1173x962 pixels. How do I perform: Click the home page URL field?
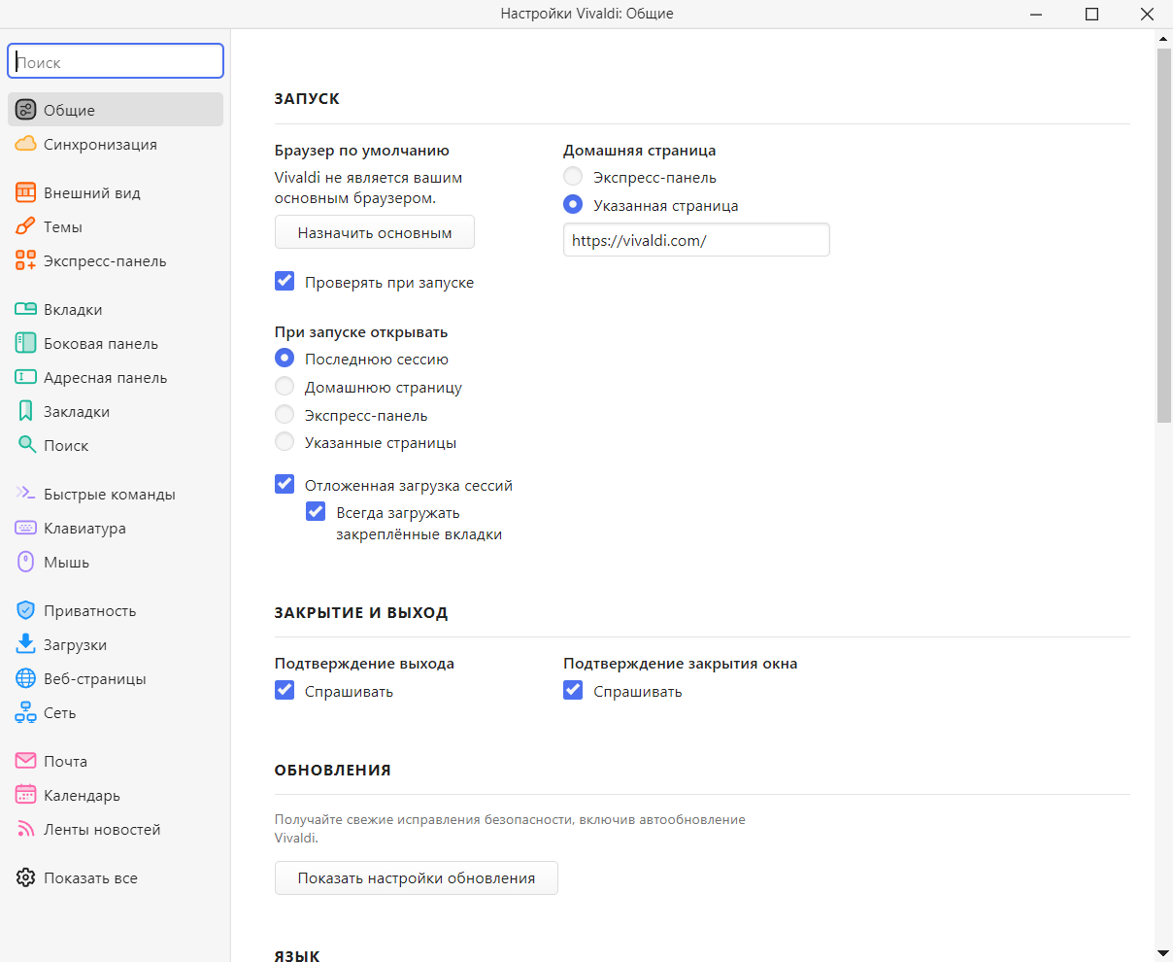click(x=696, y=240)
